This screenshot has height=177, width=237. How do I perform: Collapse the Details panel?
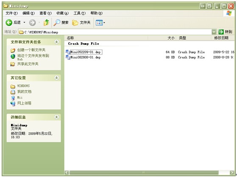(56, 117)
